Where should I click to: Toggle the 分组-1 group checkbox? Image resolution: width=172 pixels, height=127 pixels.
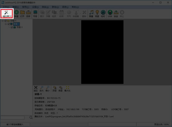point(6,21)
